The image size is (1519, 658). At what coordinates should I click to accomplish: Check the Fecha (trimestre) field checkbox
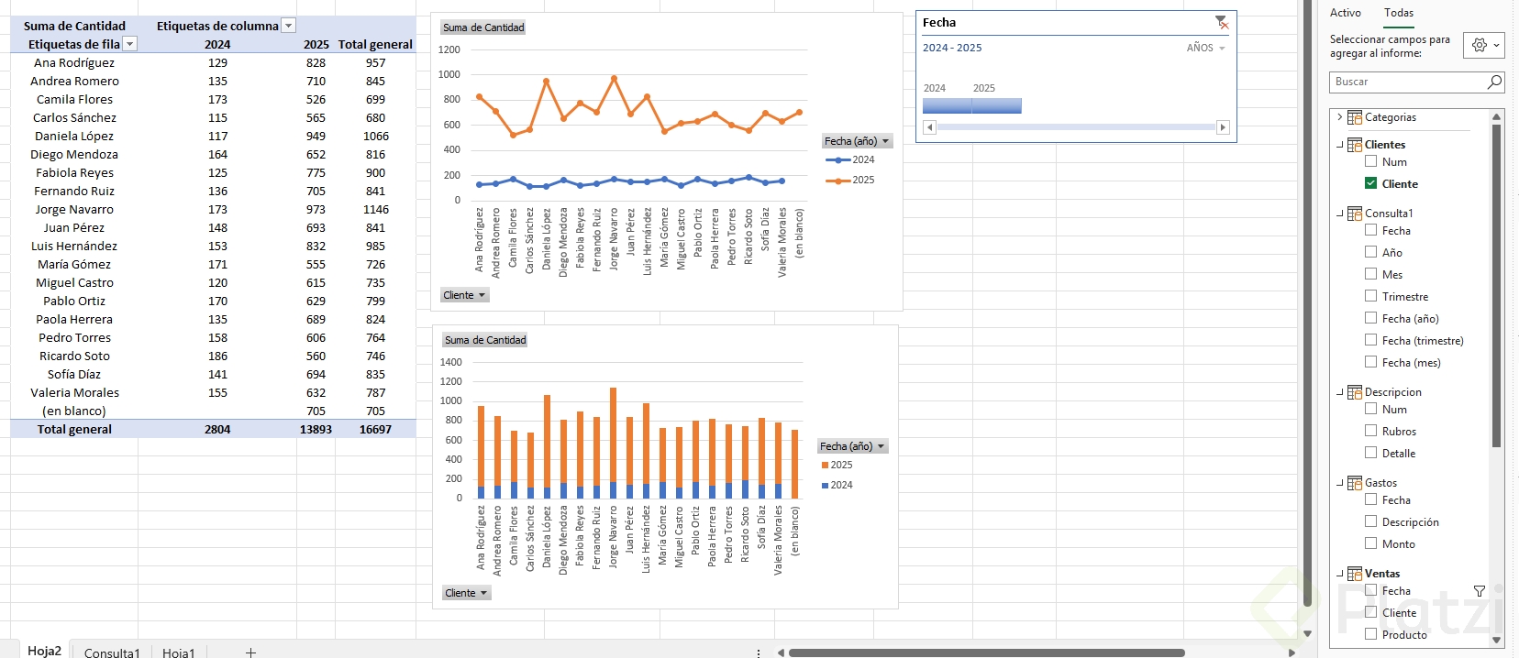pos(1371,340)
